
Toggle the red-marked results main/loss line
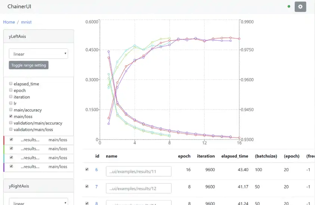[12, 140]
